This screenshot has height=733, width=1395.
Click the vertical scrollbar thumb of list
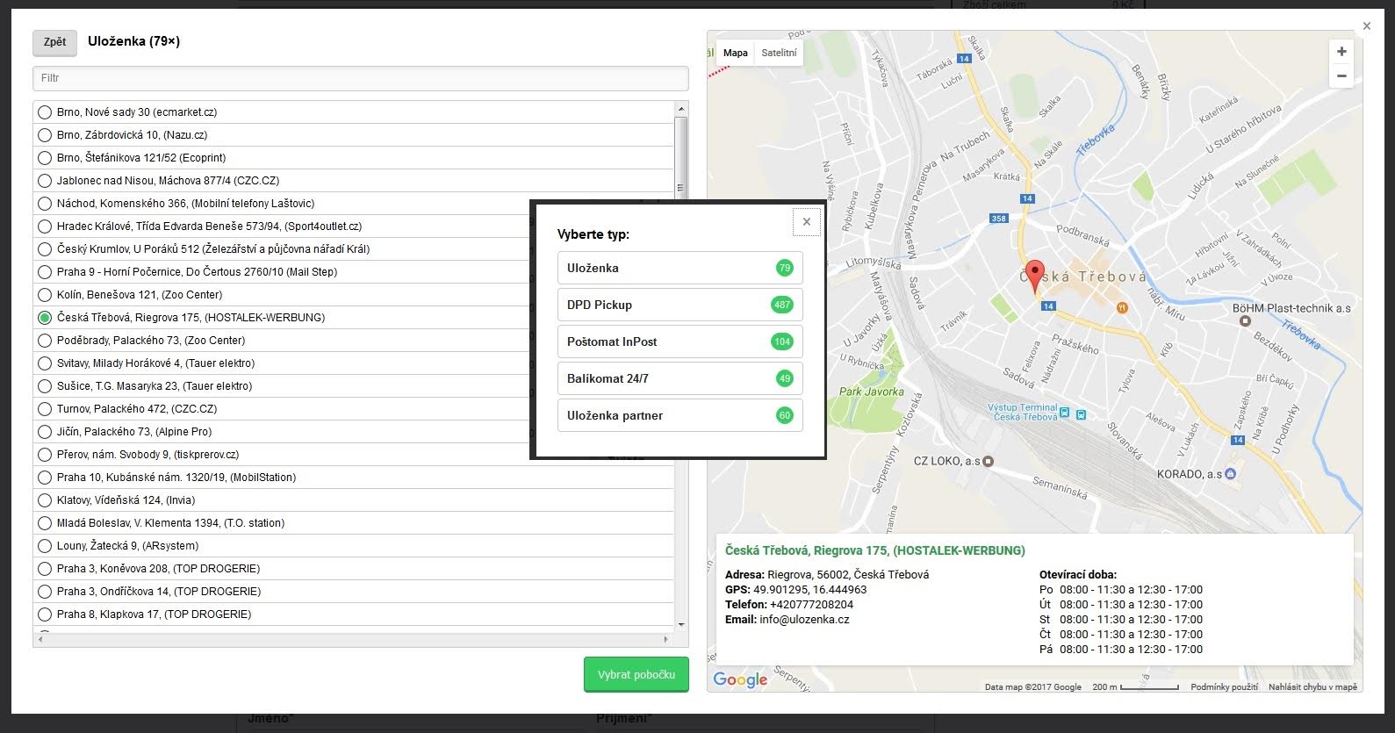(680, 188)
